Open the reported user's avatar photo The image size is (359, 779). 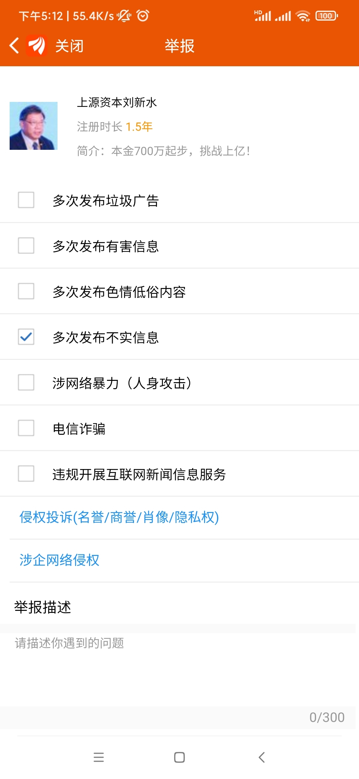(34, 126)
